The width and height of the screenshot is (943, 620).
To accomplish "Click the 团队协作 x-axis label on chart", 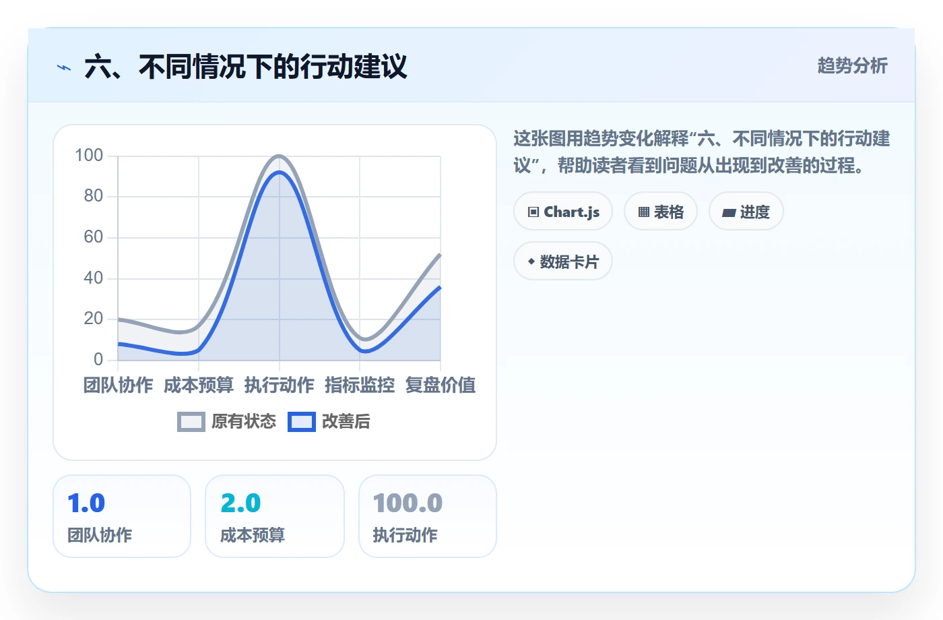I will coord(119,385).
